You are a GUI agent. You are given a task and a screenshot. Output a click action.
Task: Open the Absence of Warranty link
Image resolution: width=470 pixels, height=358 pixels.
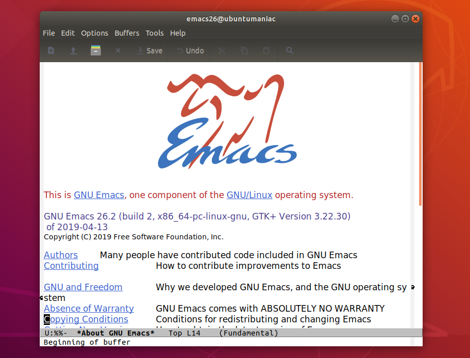click(x=89, y=308)
